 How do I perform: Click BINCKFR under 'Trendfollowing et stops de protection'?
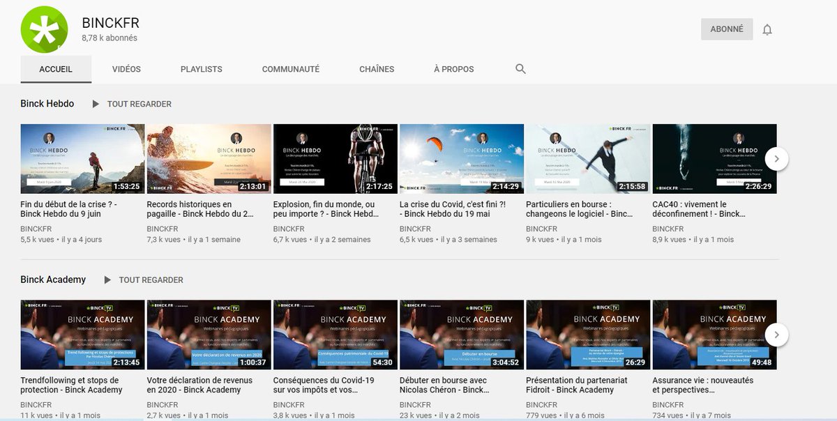point(36,405)
